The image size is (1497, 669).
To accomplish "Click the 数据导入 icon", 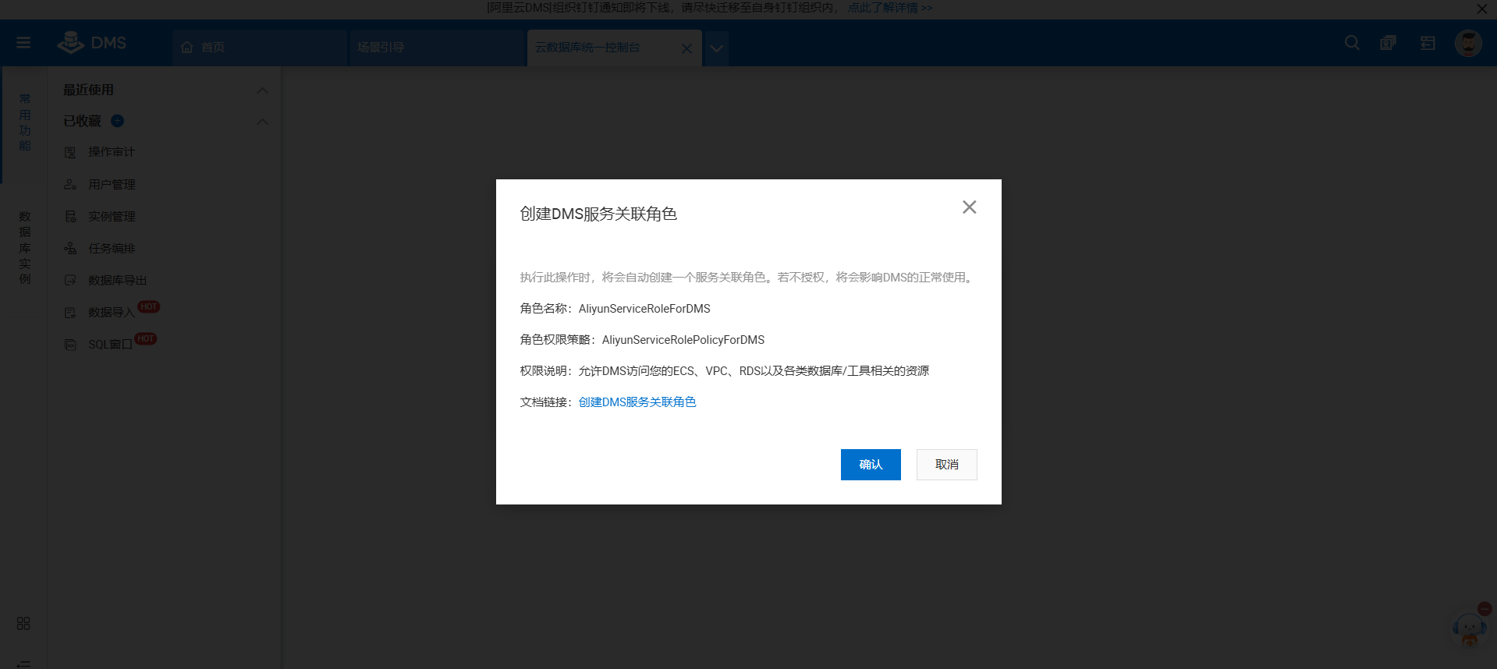I will tap(70, 313).
